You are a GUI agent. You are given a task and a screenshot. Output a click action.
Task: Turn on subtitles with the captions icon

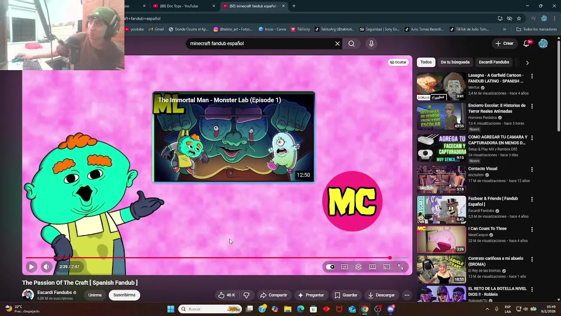click(x=344, y=267)
